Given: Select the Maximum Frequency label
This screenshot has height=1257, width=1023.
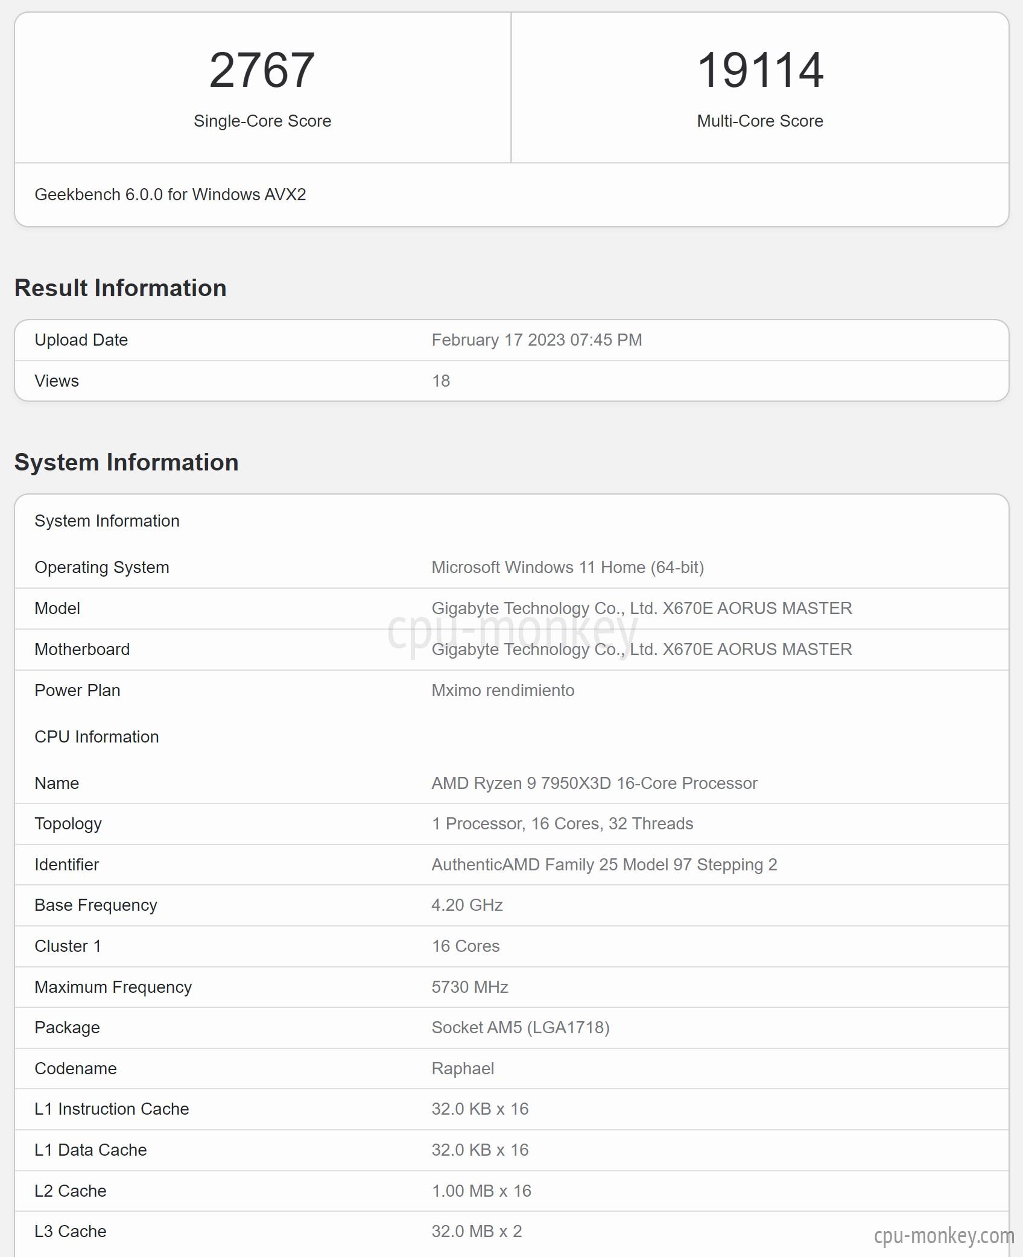Looking at the screenshot, I should coord(113,987).
